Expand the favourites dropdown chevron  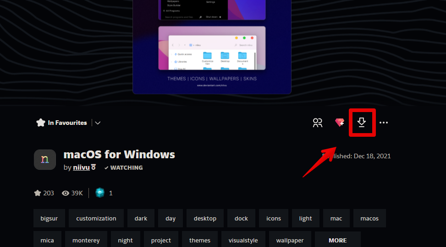point(98,123)
